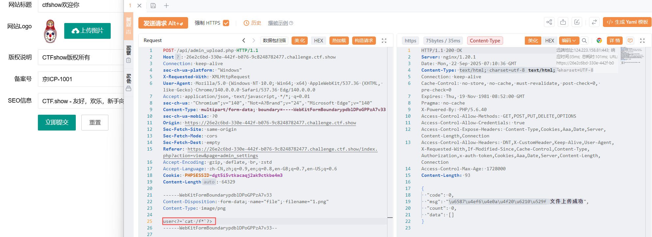Click the share icon in the top toolbar
The width and height of the screenshot is (652, 237).
549,22
